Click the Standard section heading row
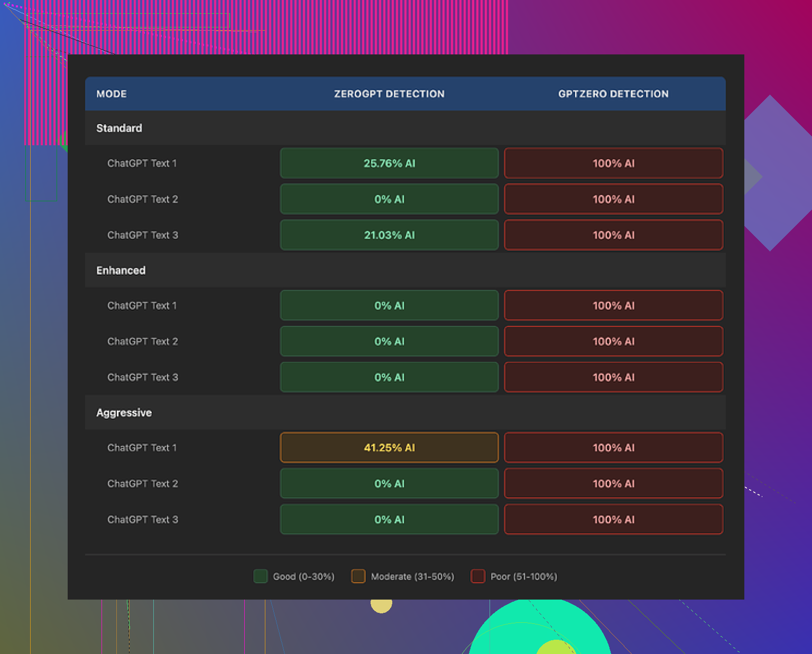This screenshot has height=654, width=812. [x=119, y=128]
